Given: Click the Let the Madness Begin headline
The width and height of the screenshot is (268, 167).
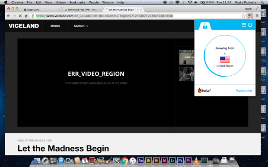Looking at the screenshot, I should click(x=63, y=148).
